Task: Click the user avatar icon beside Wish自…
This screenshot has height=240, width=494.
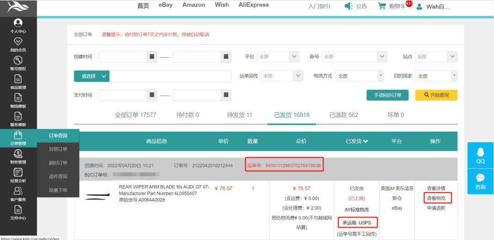Action: point(419,6)
